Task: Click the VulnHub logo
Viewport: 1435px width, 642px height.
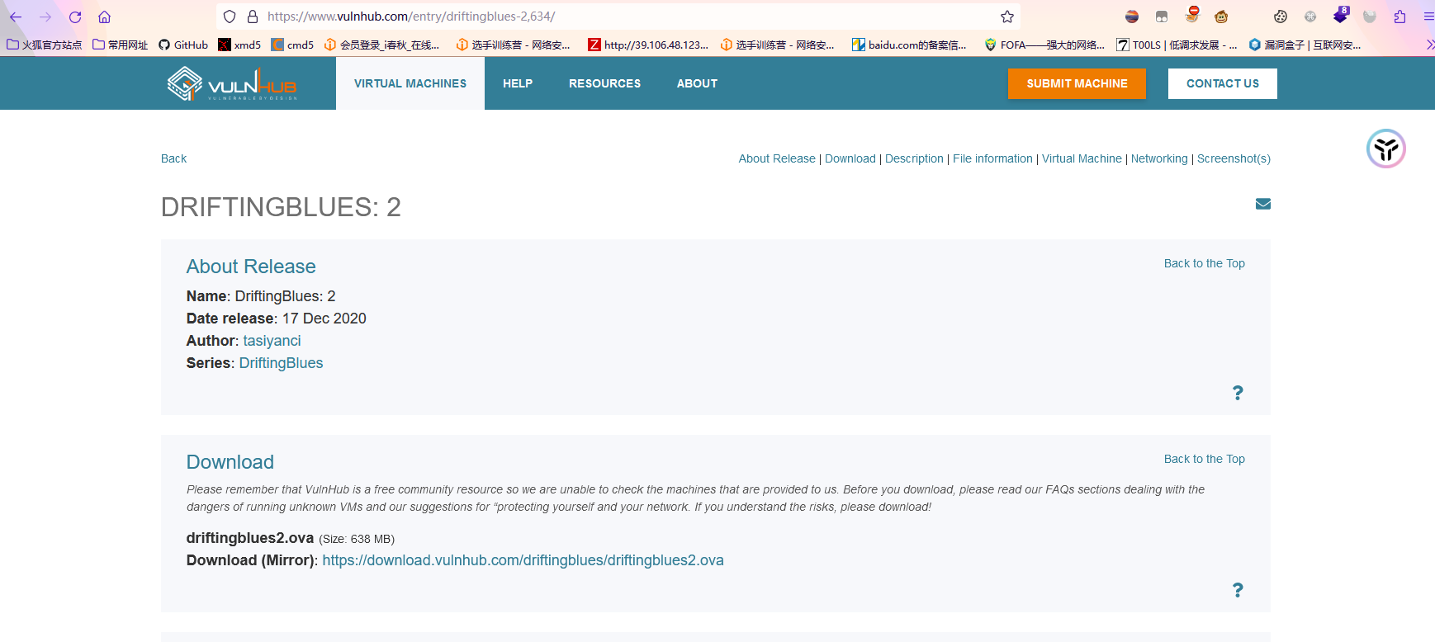Action: 232,83
